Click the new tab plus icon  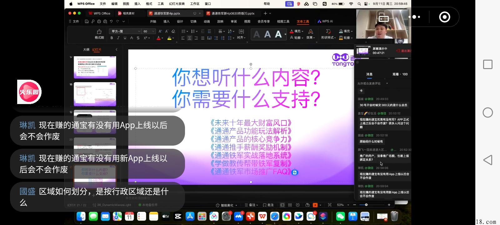tap(265, 13)
